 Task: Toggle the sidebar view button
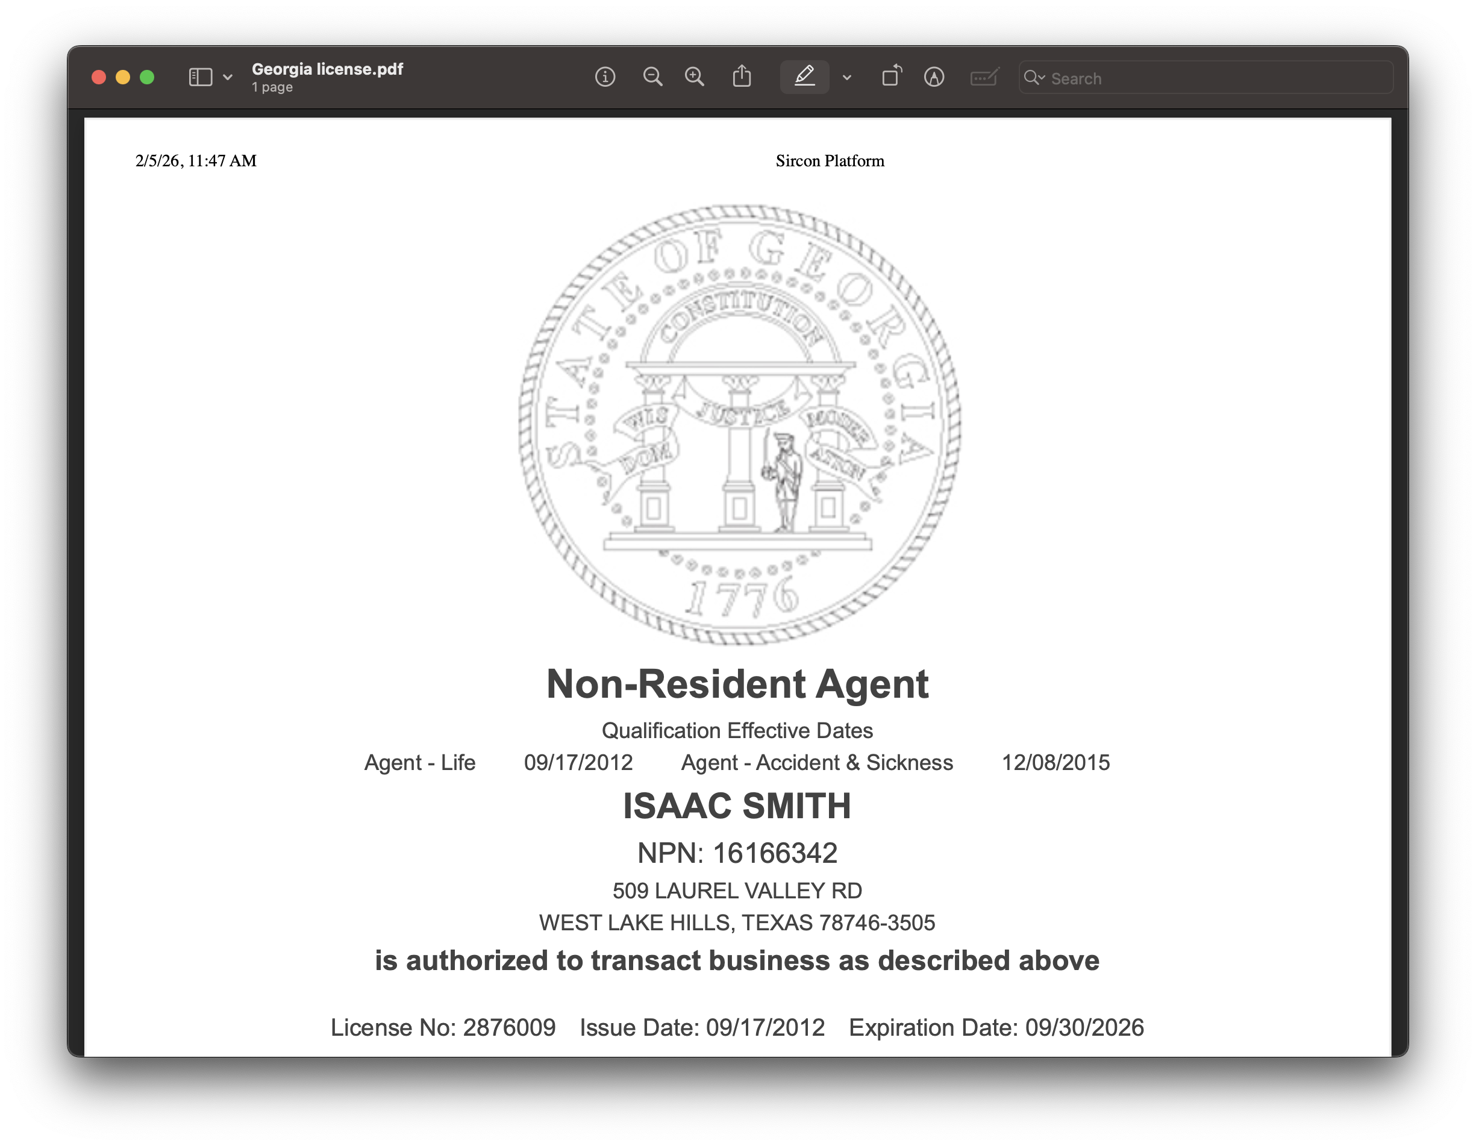[x=201, y=77]
